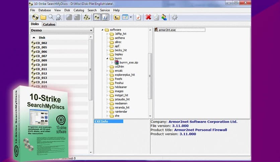Toggle the disk panel toolbar button
This screenshot has width=280, height=162.
pos(97,17)
